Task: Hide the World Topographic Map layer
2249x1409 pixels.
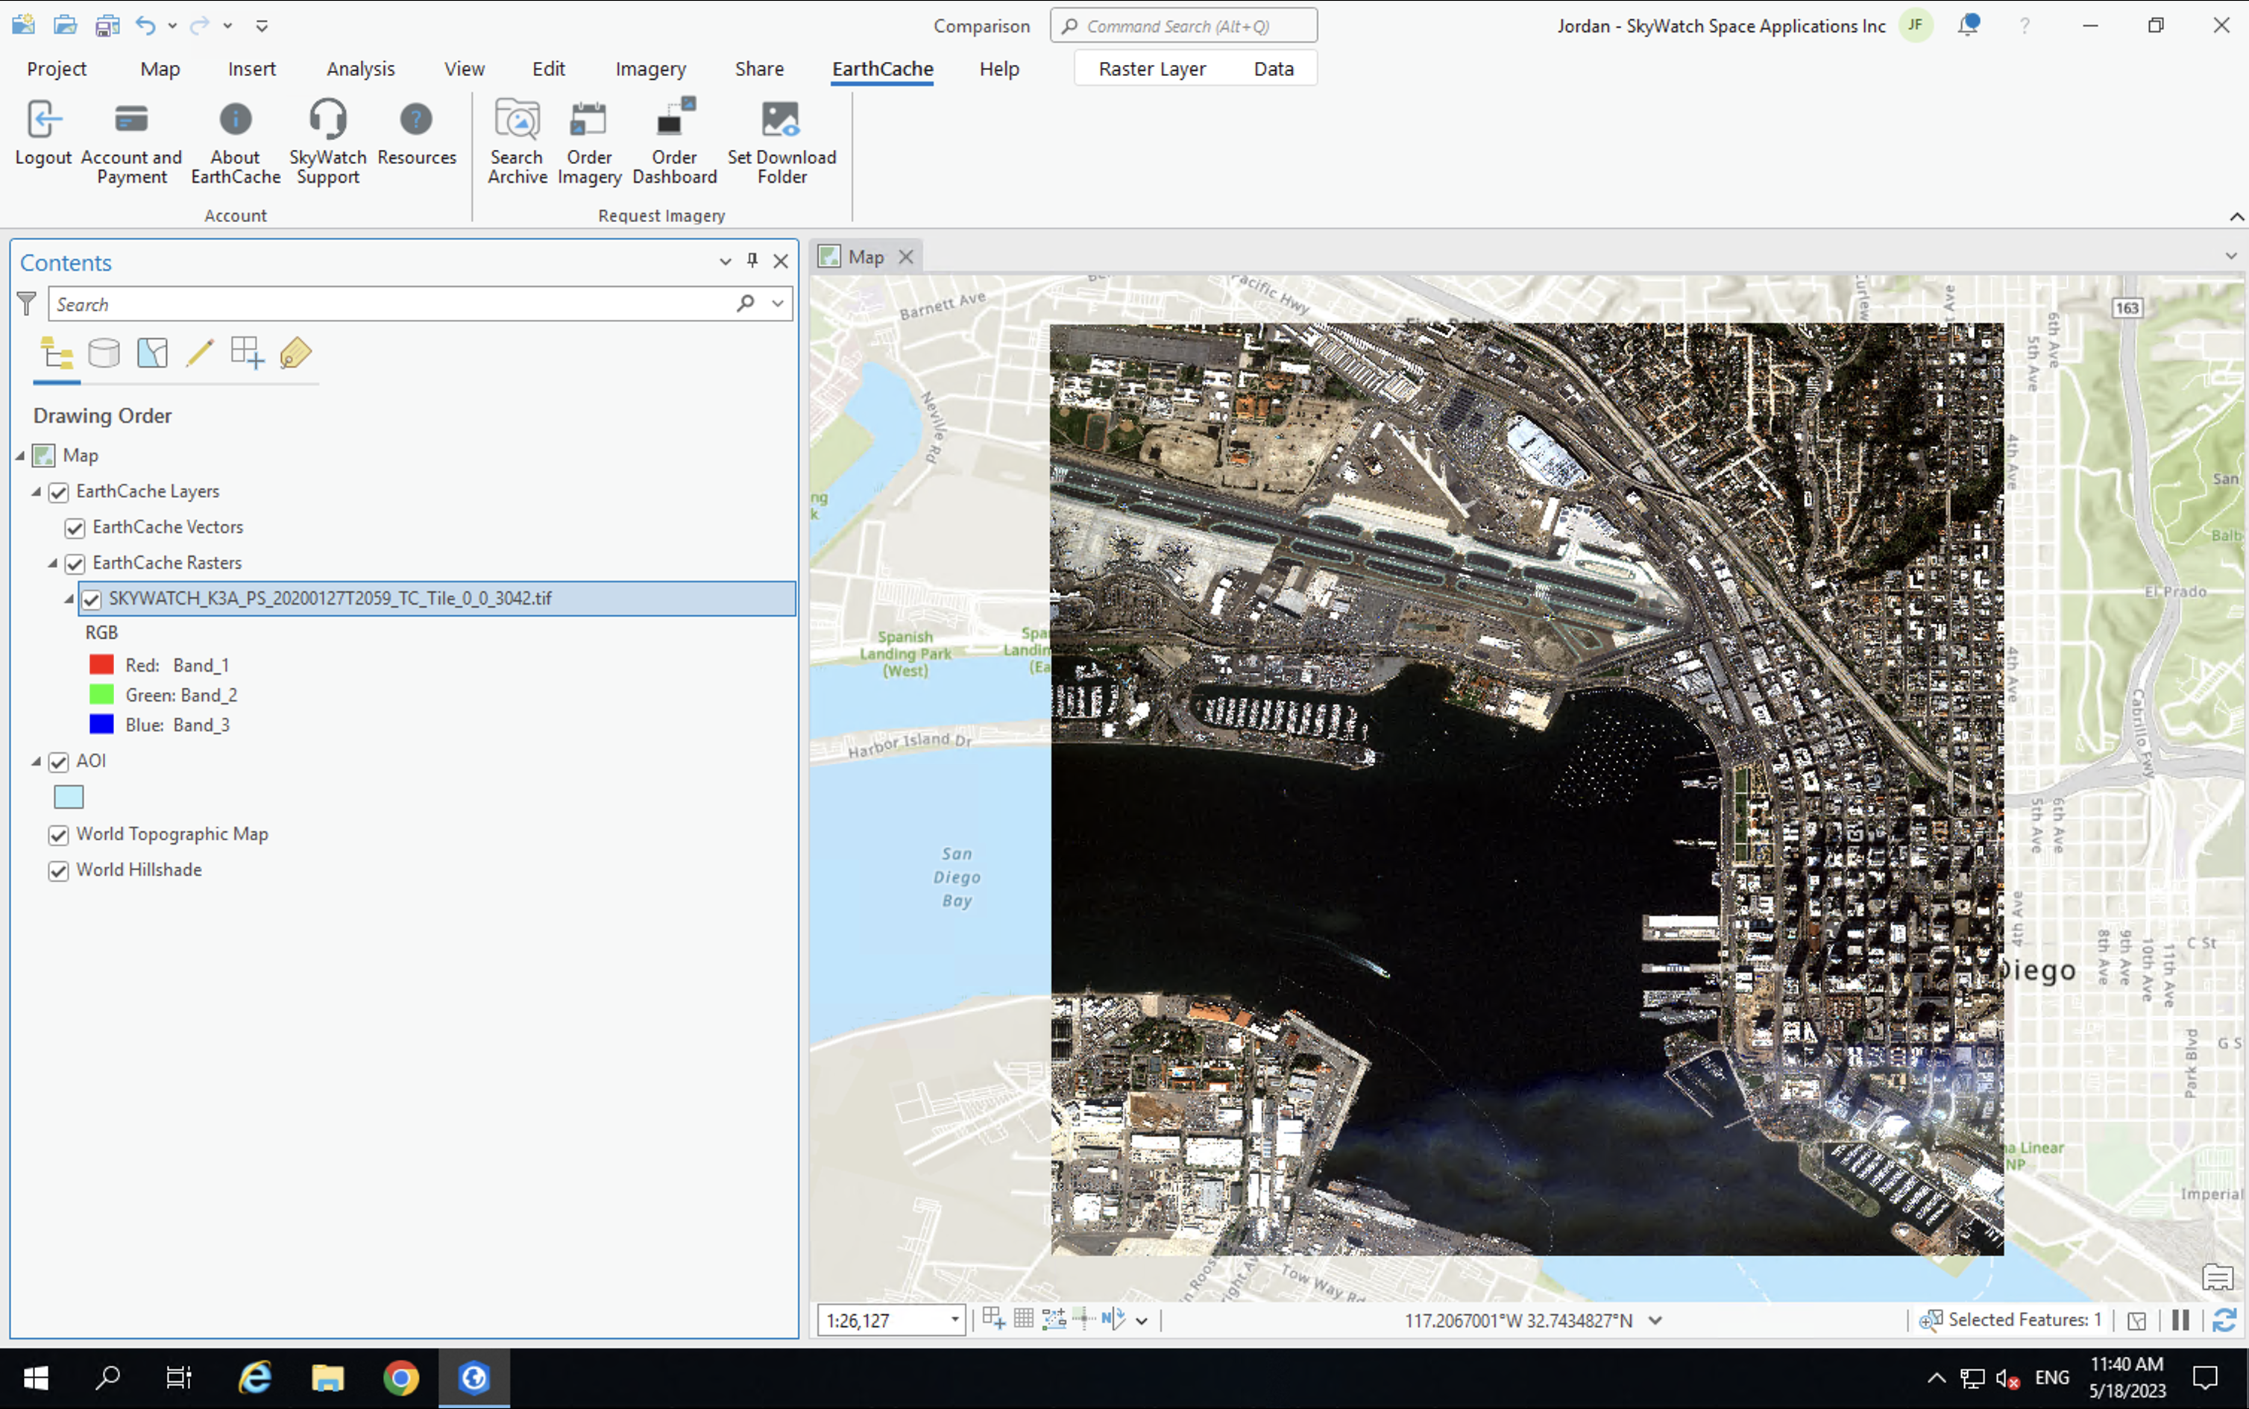Action: (59, 835)
